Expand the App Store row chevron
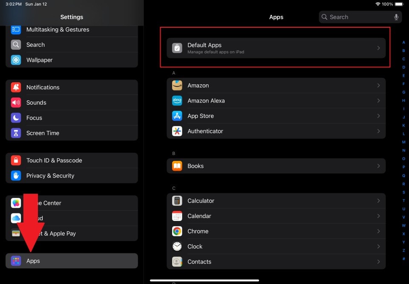409x284 pixels. pos(378,116)
